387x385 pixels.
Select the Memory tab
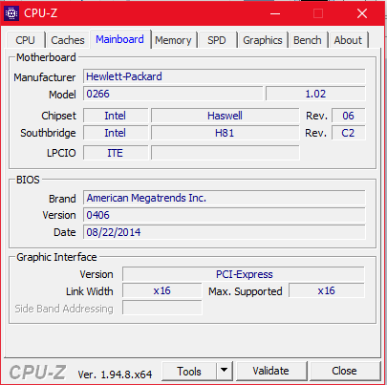click(173, 40)
